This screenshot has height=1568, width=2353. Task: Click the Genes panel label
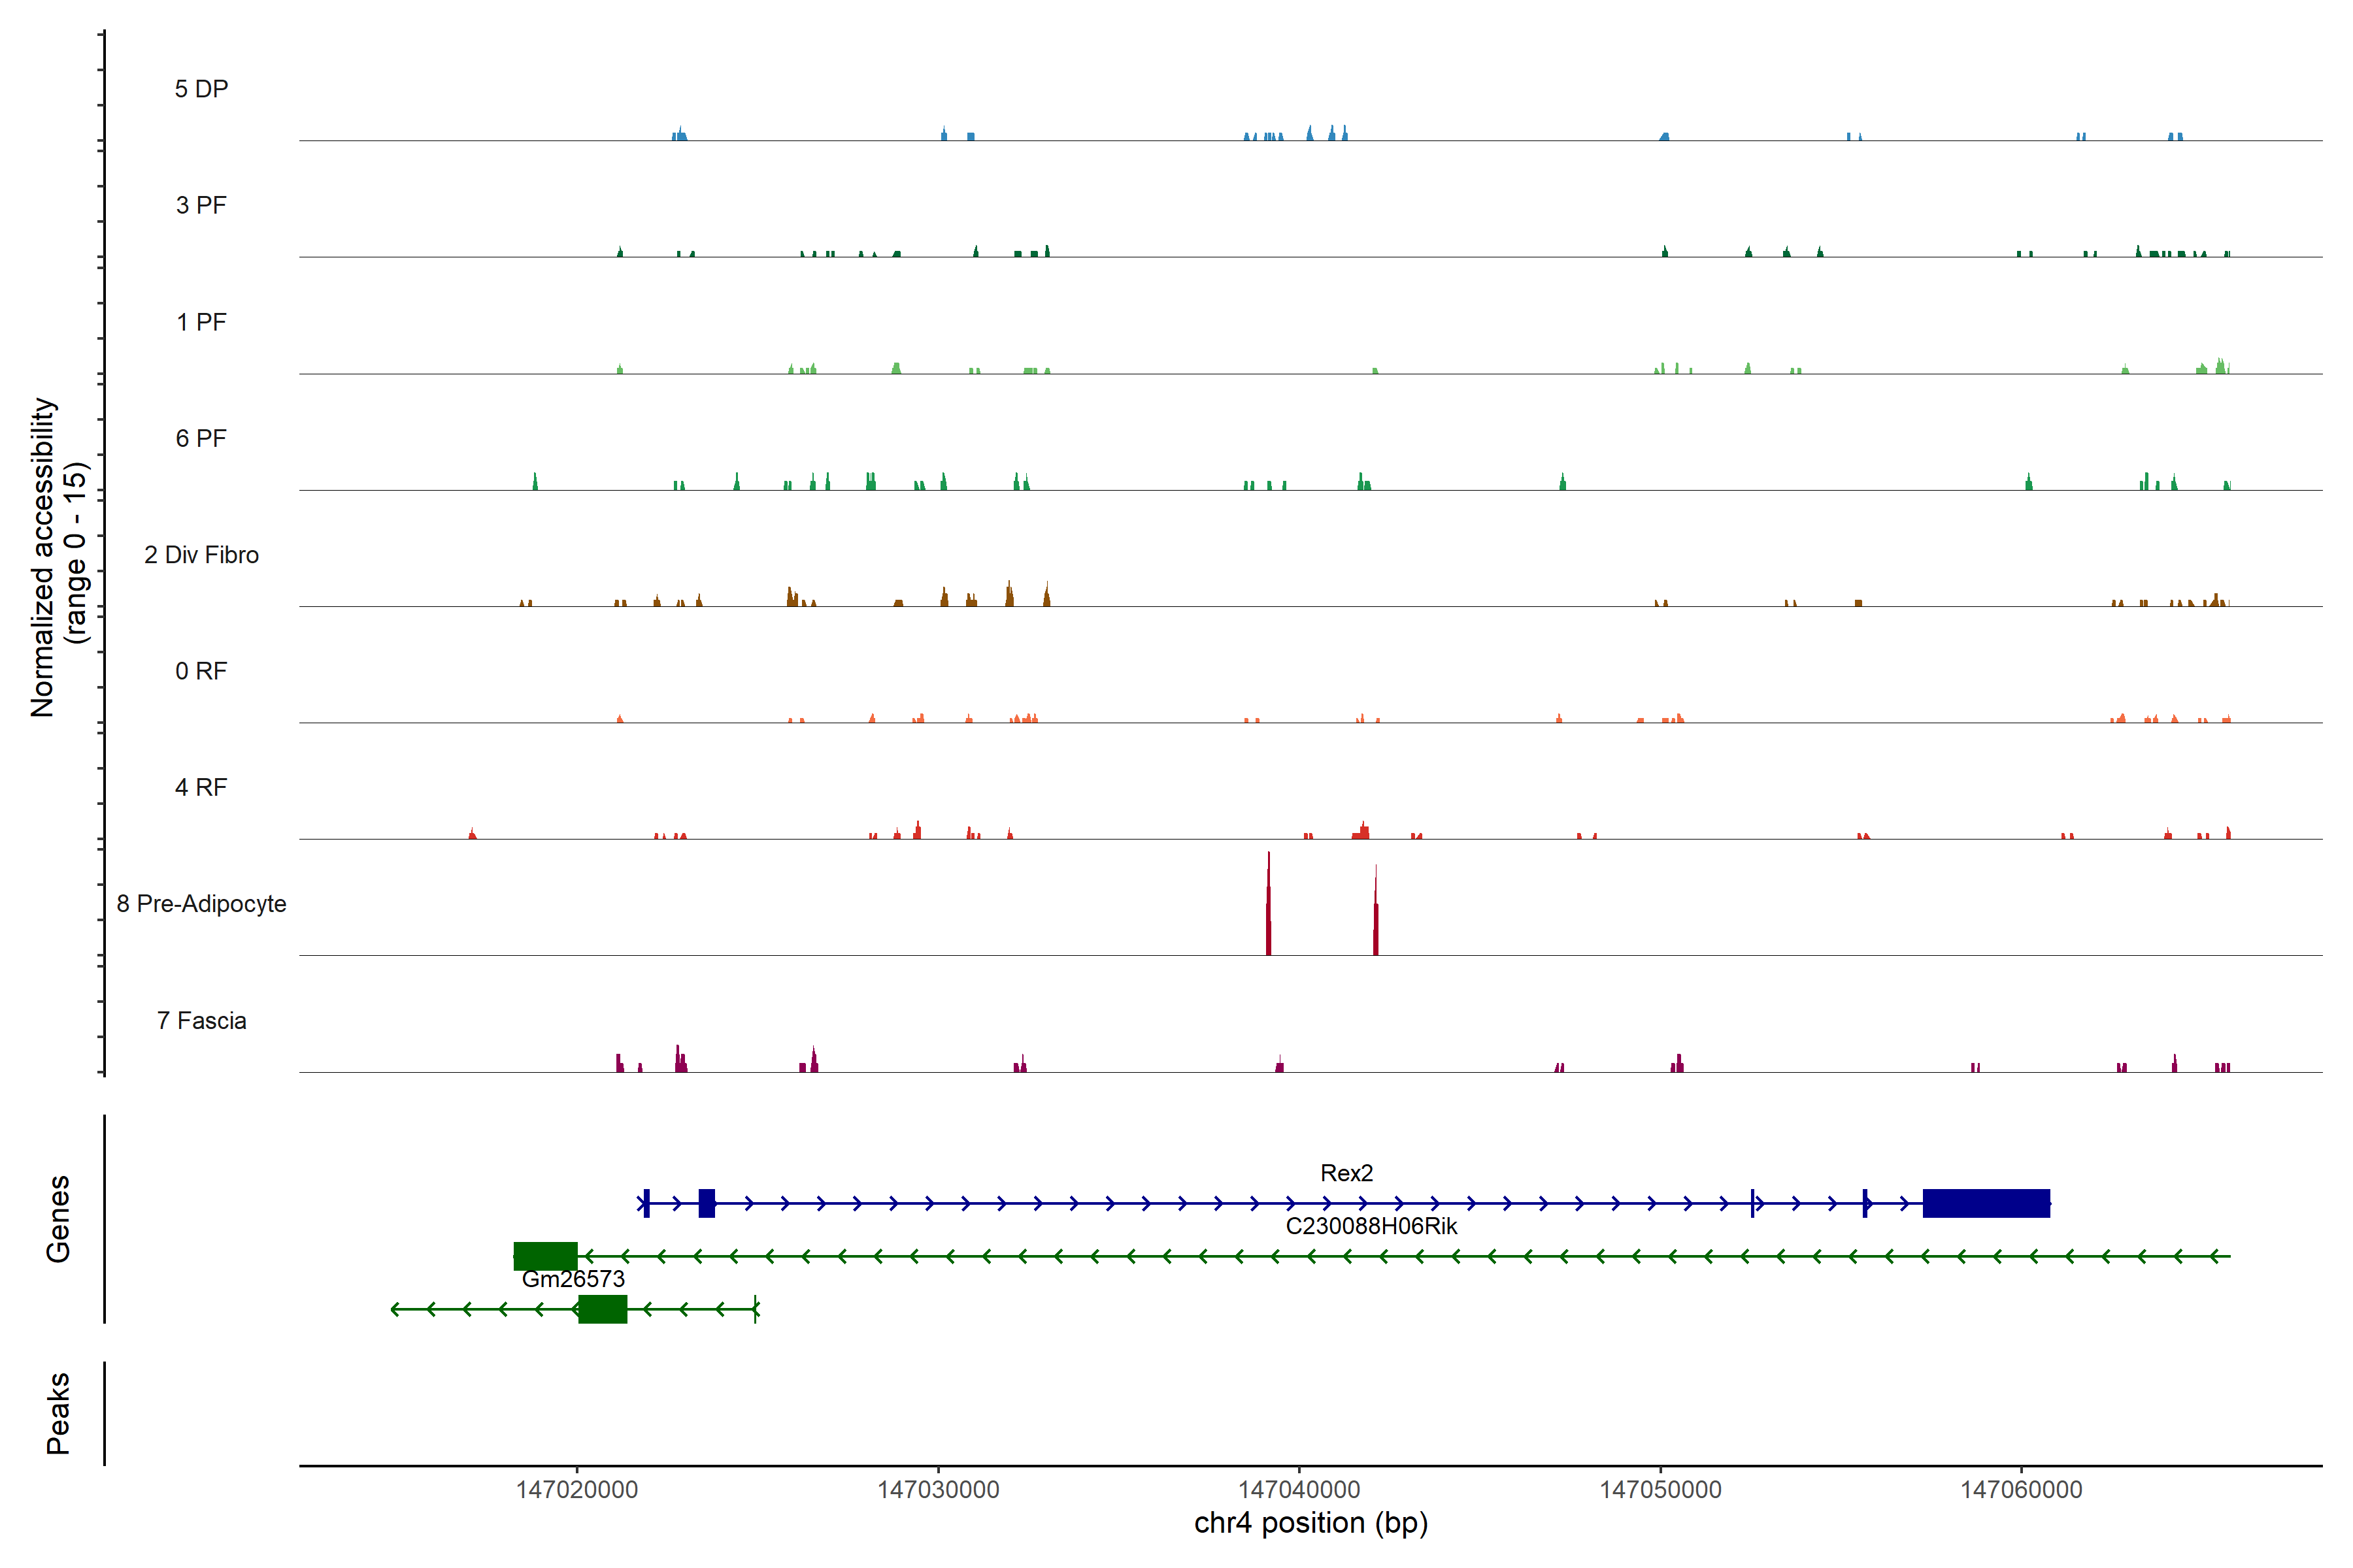pos(58,1219)
